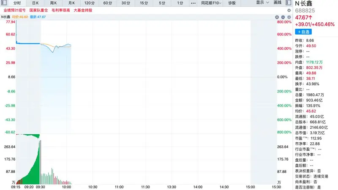Image resolution: width=338 pixels, height=190 pixels.
Task: Click the 交易状态 连续交易 row
Action: (311, 176)
